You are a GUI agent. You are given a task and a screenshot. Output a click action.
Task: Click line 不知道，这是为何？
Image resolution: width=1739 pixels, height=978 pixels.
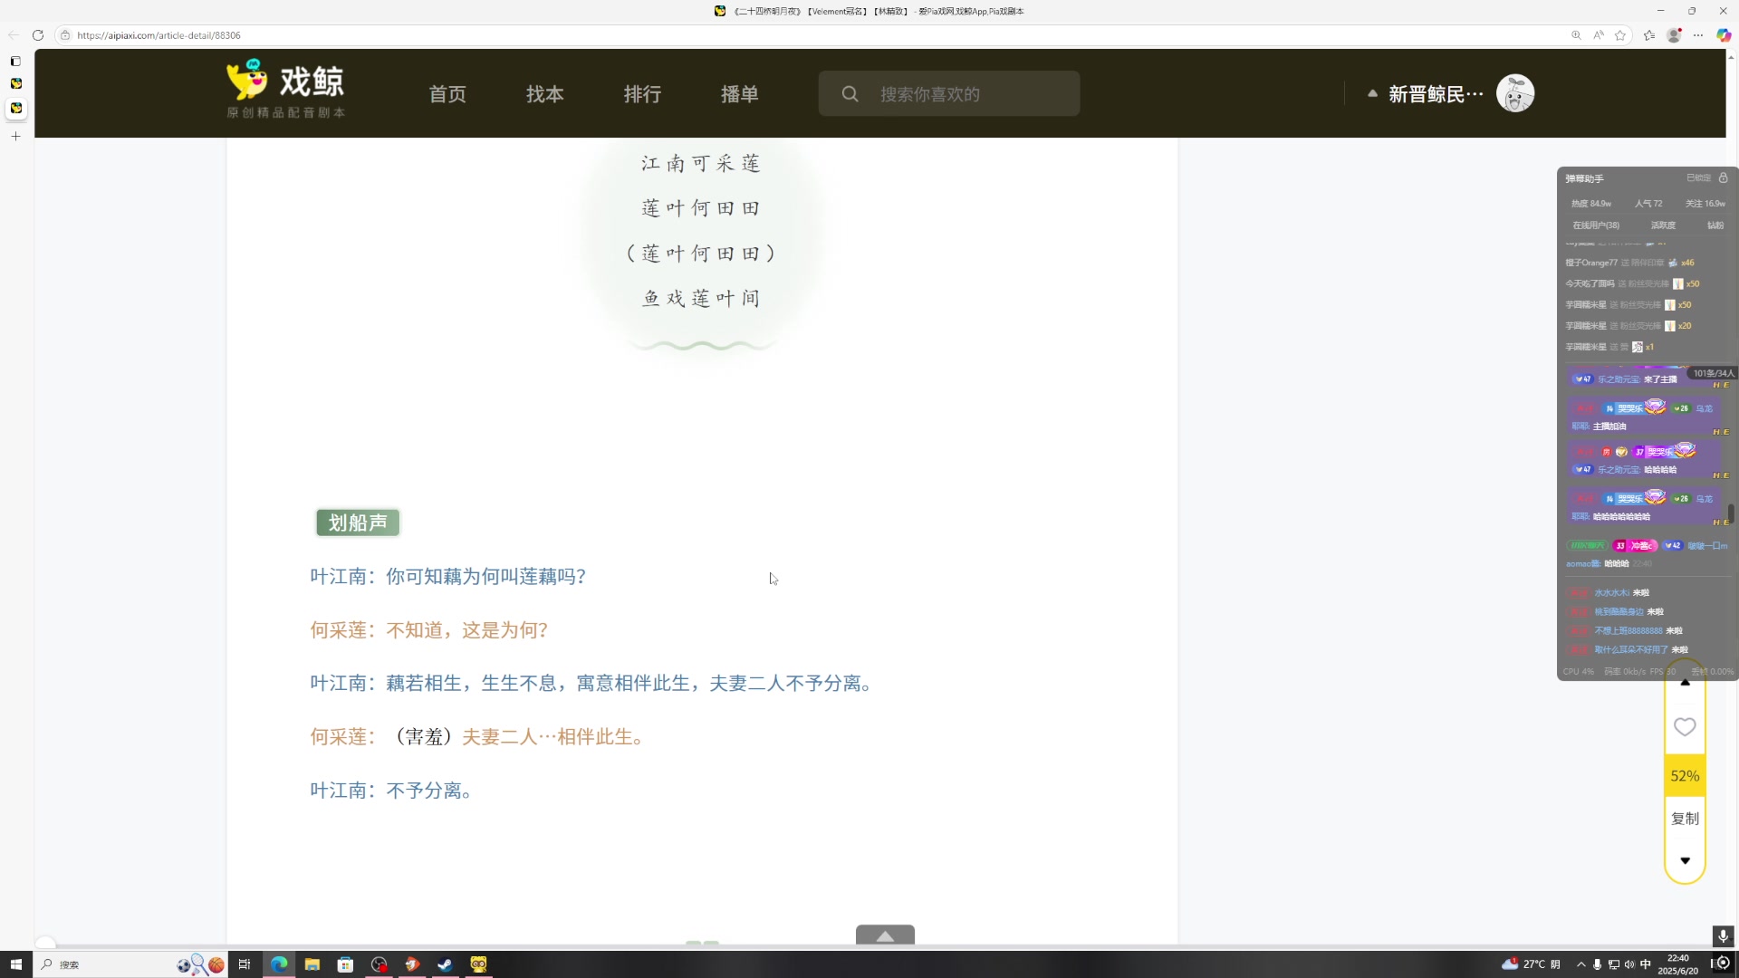(x=467, y=630)
